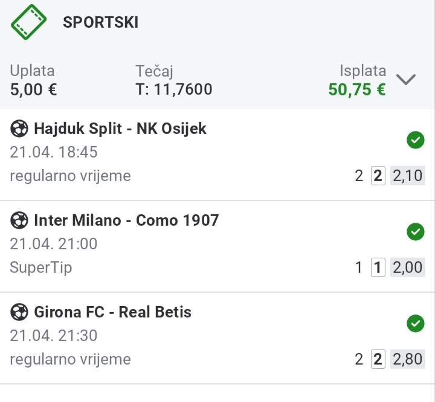Click soccer ball icon next to Hajduk Split
The height and width of the screenshot is (402, 435).
pos(19,129)
